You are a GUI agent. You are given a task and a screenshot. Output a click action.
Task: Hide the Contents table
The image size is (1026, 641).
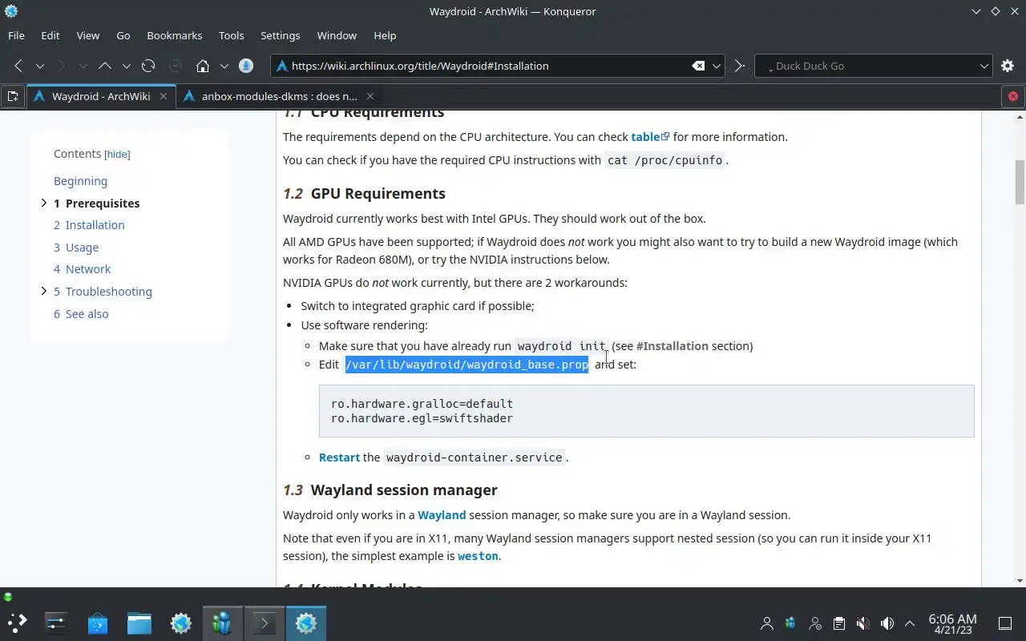tap(117, 154)
